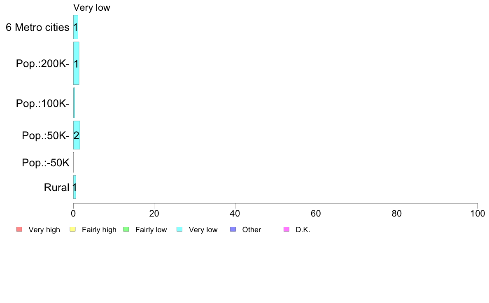Click the Fairly high yellow legend swatch
The image size is (489, 303).
pyautogui.click(x=73, y=229)
